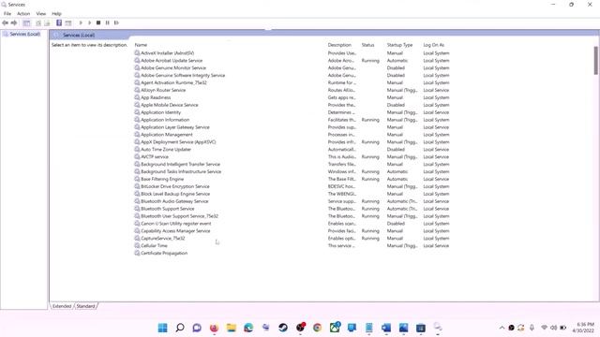Image resolution: width=600 pixels, height=337 pixels.
Task: Sort by the Description column header
Action: point(339,45)
